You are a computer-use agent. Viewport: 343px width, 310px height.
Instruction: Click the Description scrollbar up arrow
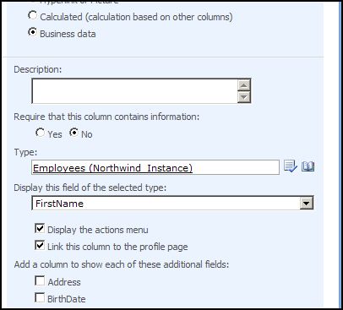244,85
